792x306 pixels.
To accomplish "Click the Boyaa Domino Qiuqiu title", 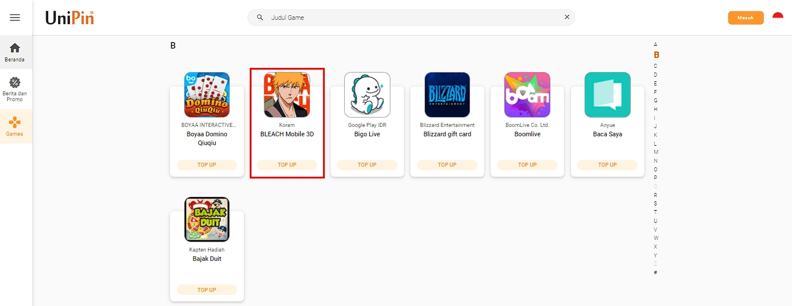I will 207,138.
